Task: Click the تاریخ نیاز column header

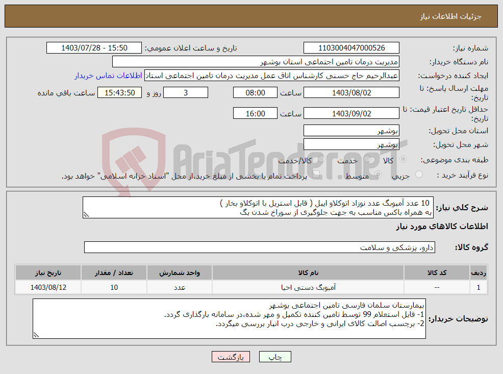Action: click(x=48, y=272)
